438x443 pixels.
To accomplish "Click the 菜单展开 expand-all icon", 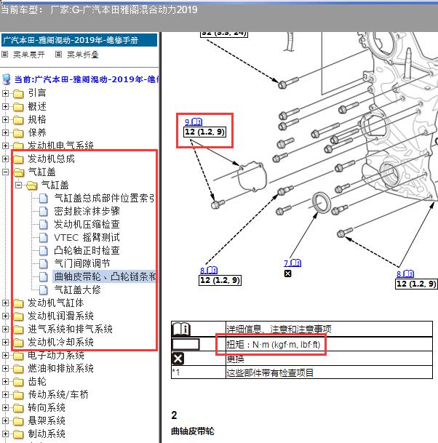I will coord(5,54).
